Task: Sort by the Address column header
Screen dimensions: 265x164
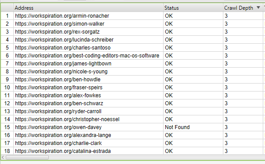Action: tap(88, 8)
